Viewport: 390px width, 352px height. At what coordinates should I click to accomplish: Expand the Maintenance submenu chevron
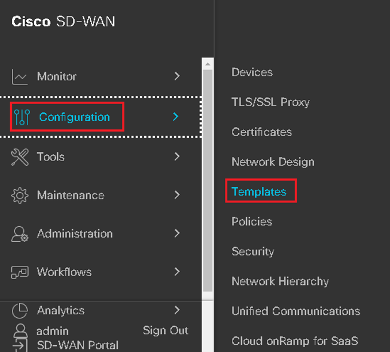click(x=177, y=195)
